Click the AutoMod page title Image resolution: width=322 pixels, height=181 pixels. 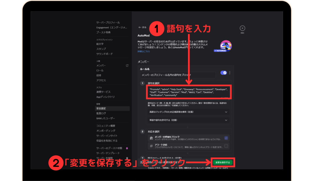pos(143,36)
